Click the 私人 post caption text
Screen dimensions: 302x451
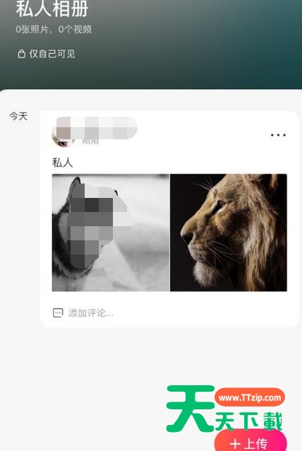pos(62,163)
